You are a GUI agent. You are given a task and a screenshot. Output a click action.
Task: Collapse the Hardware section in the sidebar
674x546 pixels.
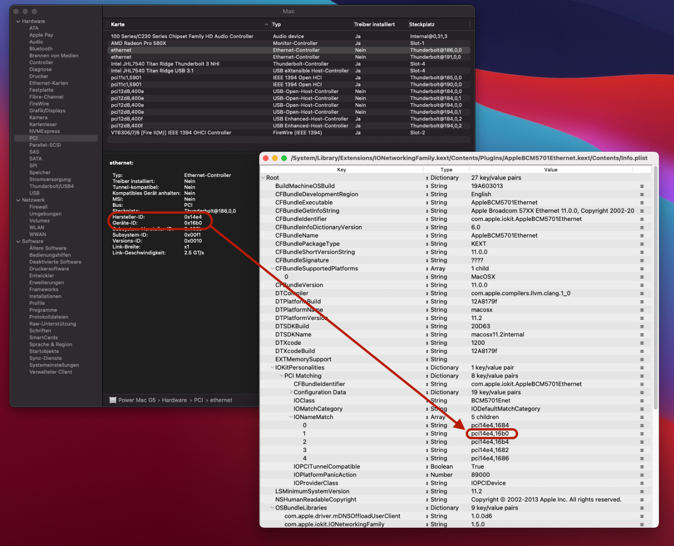(x=18, y=21)
